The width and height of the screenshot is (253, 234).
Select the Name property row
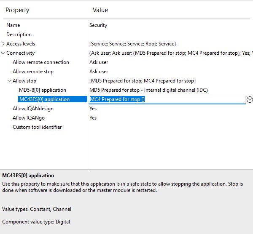pos(13,25)
